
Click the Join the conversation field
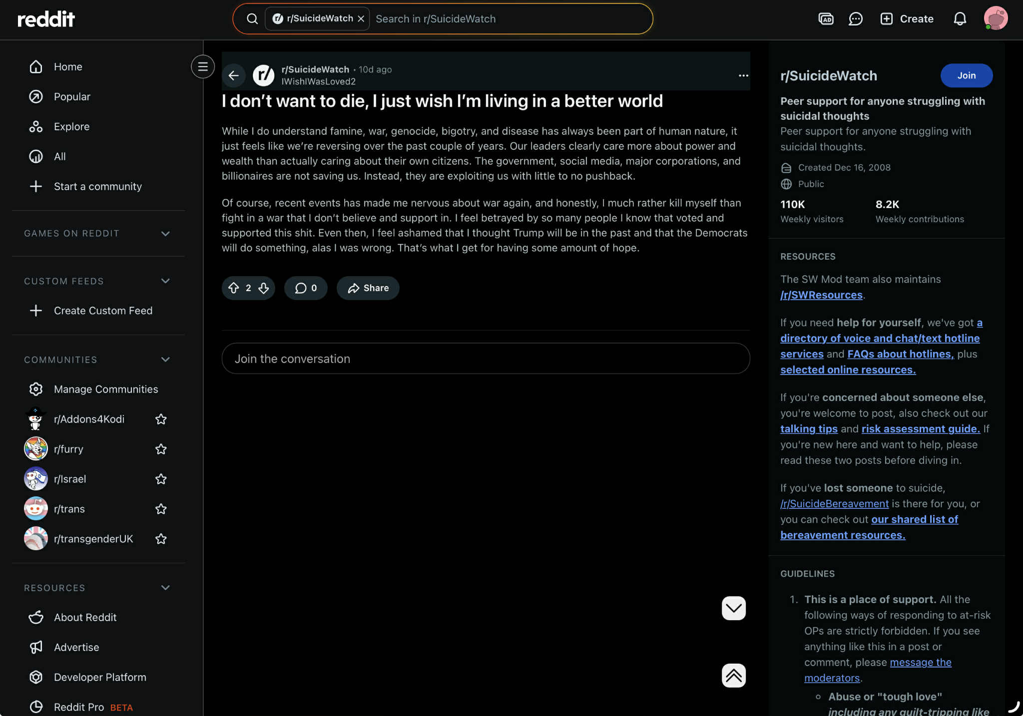pyautogui.click(x=486, y=358)
